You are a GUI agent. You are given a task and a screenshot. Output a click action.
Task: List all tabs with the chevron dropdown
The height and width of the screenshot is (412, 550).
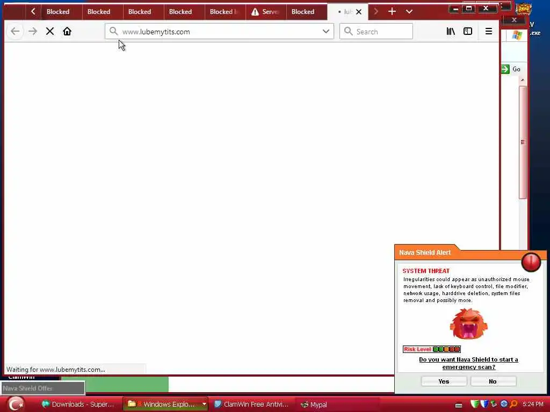409,12
